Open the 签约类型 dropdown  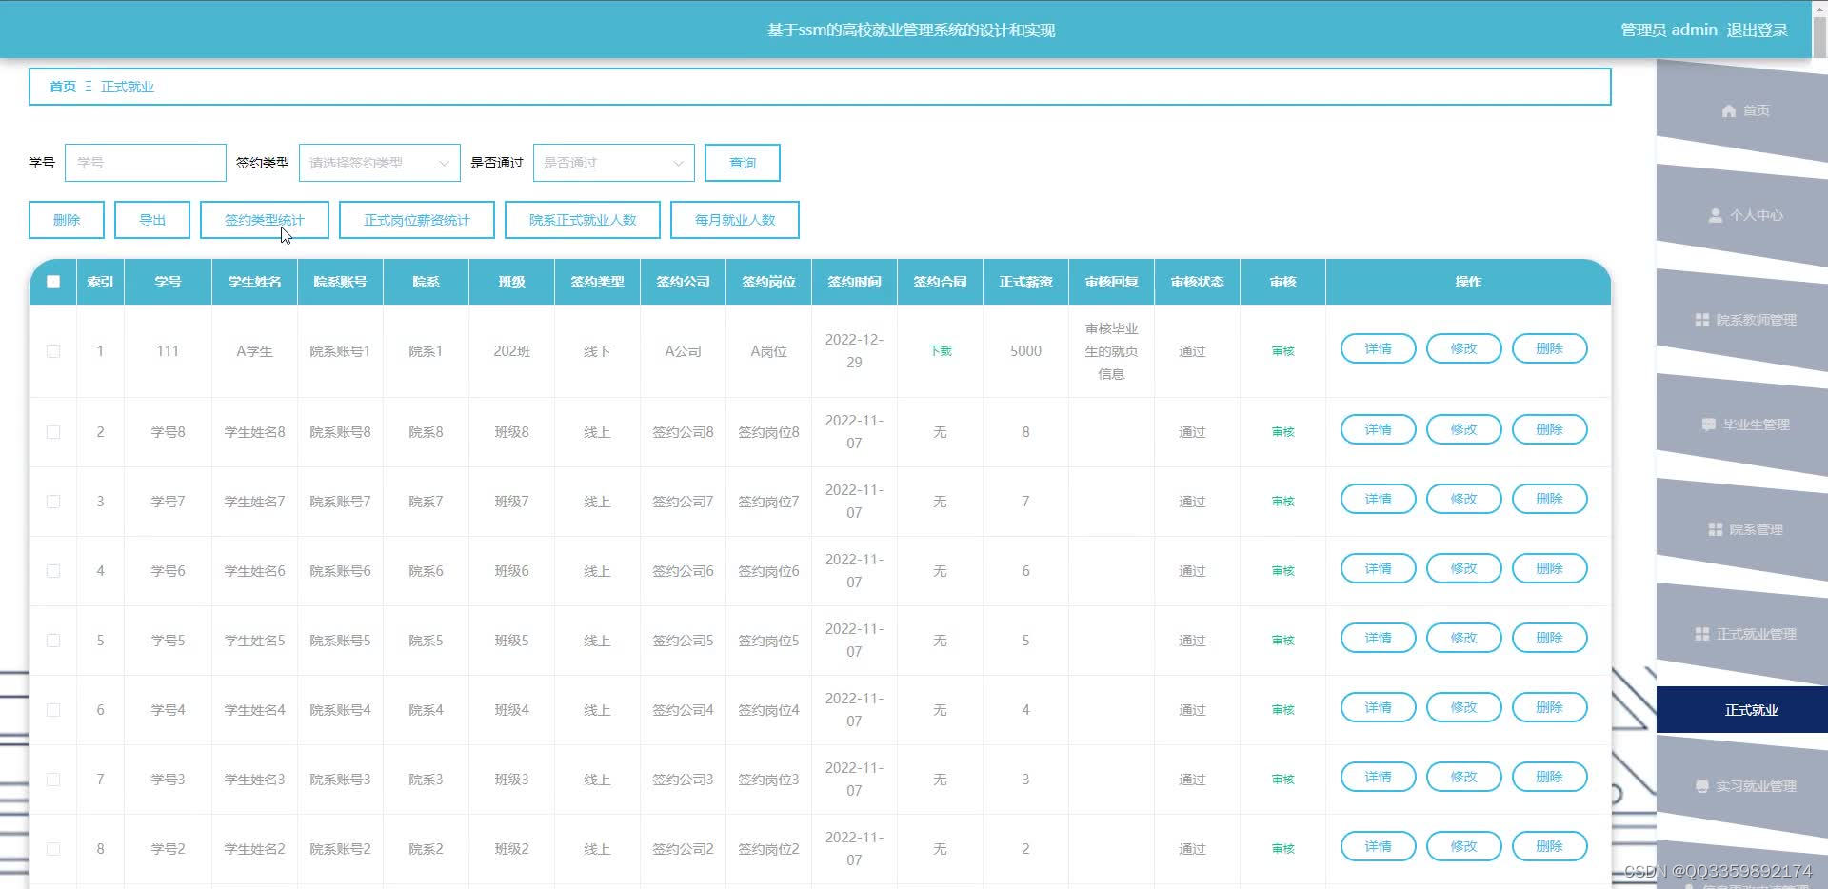click(x=379, y=163)
